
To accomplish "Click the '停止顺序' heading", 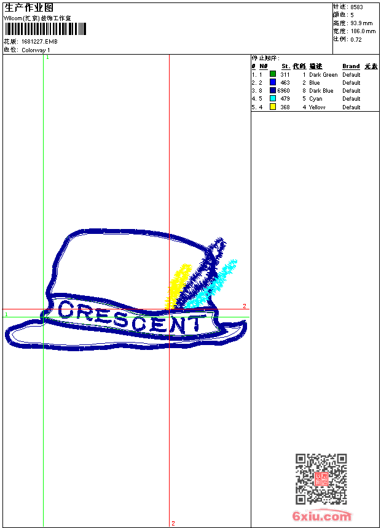I will tap(265, 58).
